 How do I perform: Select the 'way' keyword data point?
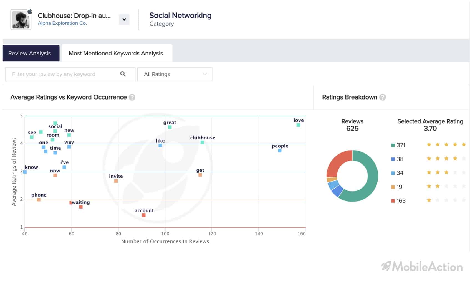coord(69,147)
